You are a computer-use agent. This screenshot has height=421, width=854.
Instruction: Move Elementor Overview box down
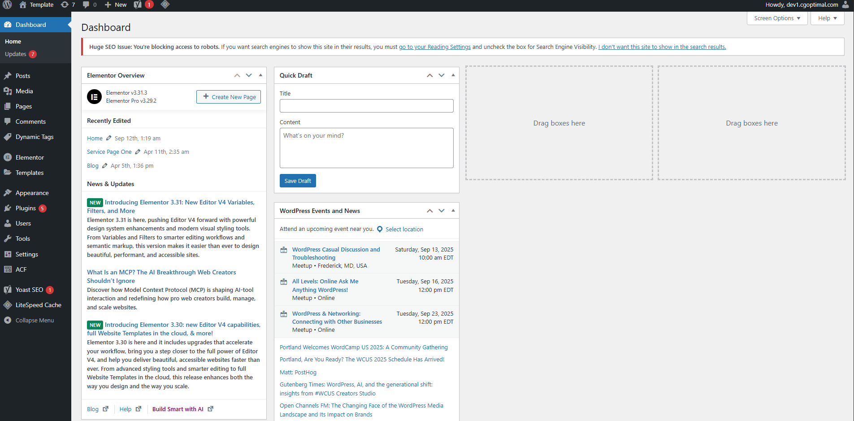click(249, 75)
